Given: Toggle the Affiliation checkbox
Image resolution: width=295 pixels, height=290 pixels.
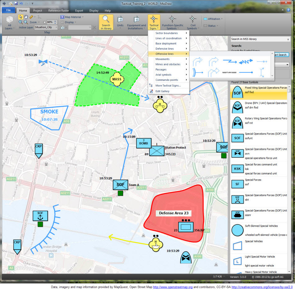Looking at the screenshot, I should [213, 19].
